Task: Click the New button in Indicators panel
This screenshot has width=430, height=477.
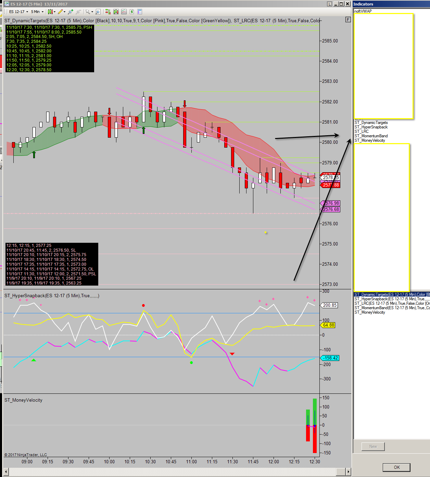Action: [x=373, y=447]
